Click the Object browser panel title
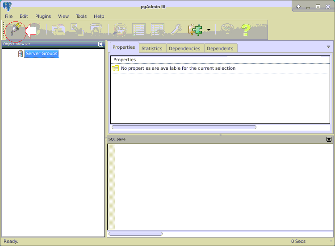Viewport: 335px width, 246px height. pos(17,44)
